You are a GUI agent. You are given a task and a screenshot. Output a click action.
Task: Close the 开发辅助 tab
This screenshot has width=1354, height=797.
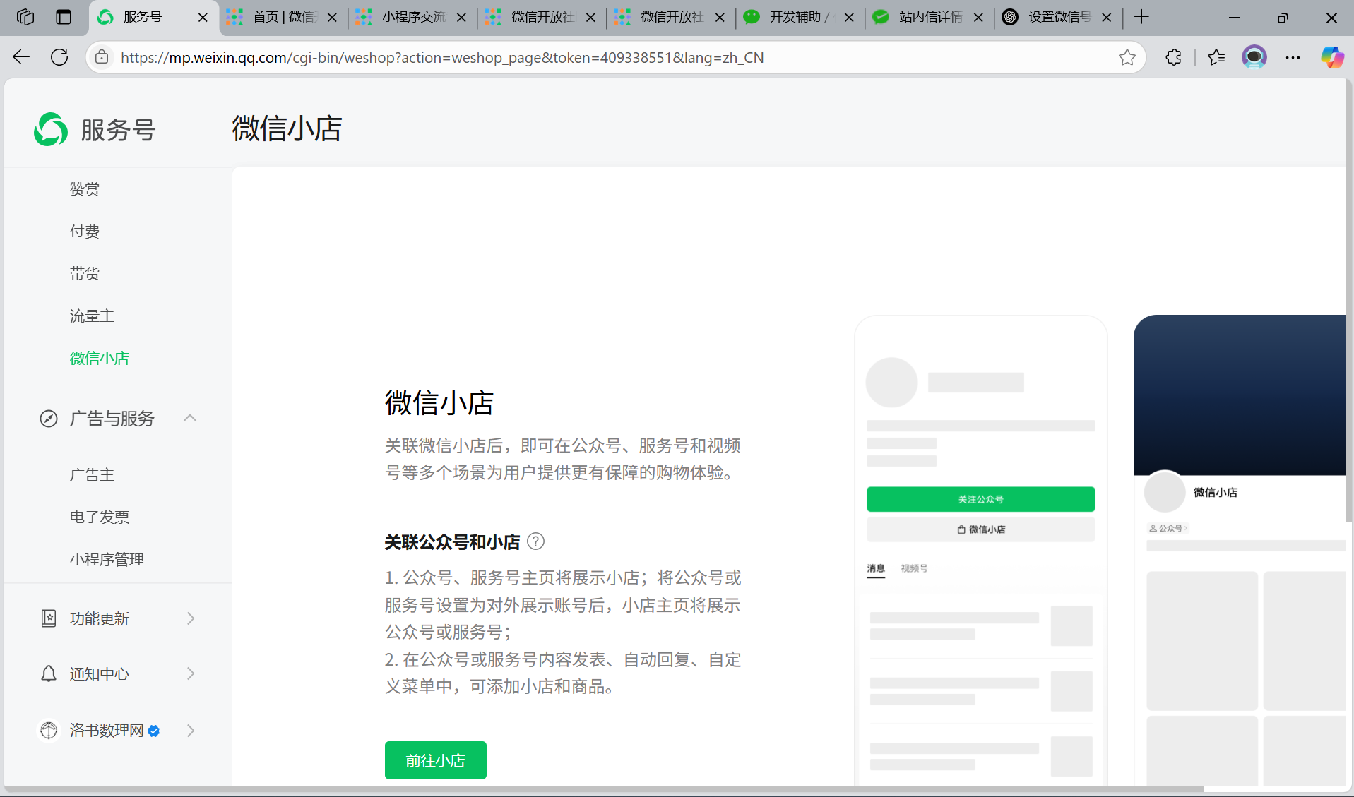[x=849, y=18]
